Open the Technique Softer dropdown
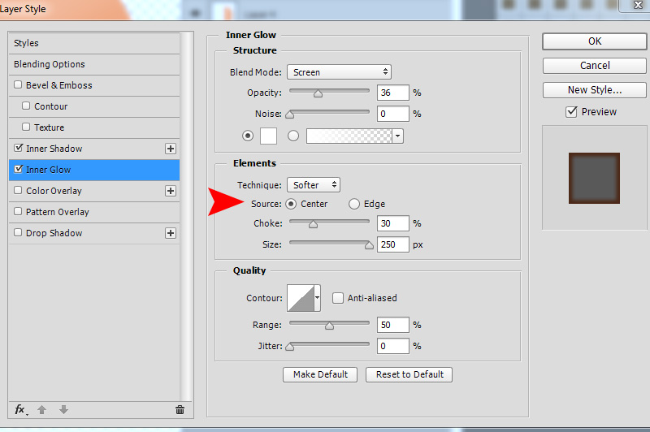Image resolution: width=650 pixels, height=432 pixels. pos(314,185)
